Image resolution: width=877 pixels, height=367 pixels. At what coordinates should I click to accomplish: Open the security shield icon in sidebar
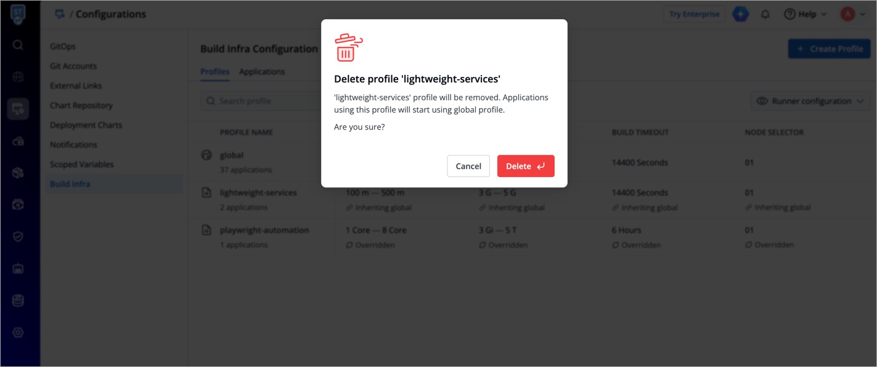pos(18,237)
